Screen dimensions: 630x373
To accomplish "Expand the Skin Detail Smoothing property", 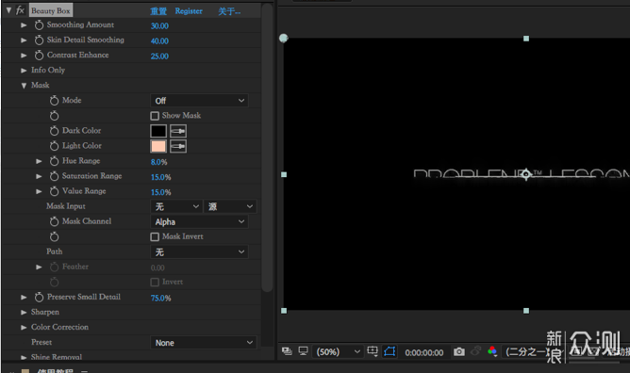I will pos(24,41).
